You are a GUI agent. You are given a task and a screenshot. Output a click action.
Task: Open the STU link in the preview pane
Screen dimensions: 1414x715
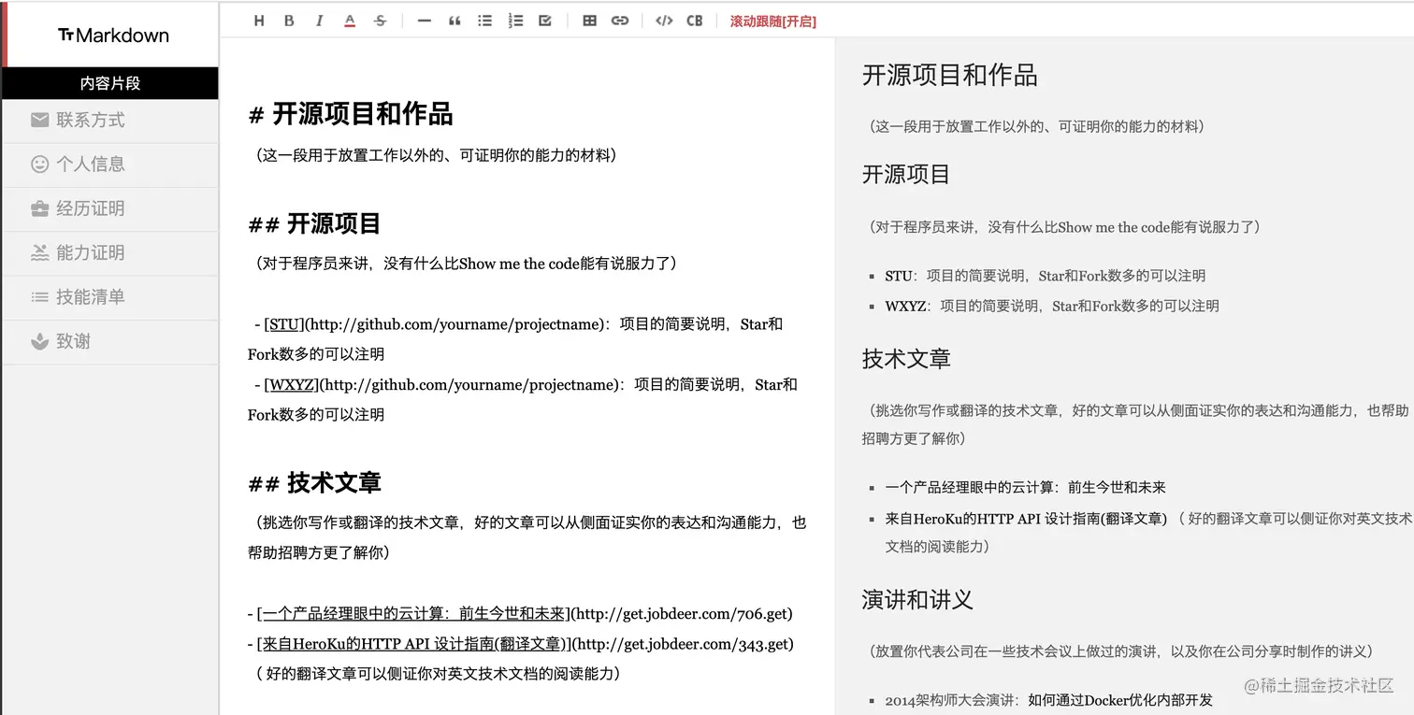pos(899,276)
